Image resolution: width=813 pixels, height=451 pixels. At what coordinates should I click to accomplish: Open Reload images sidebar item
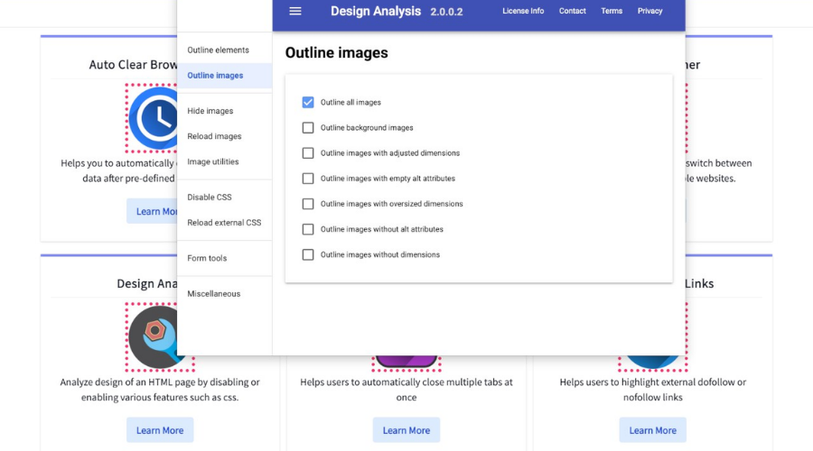coord(225,136)
